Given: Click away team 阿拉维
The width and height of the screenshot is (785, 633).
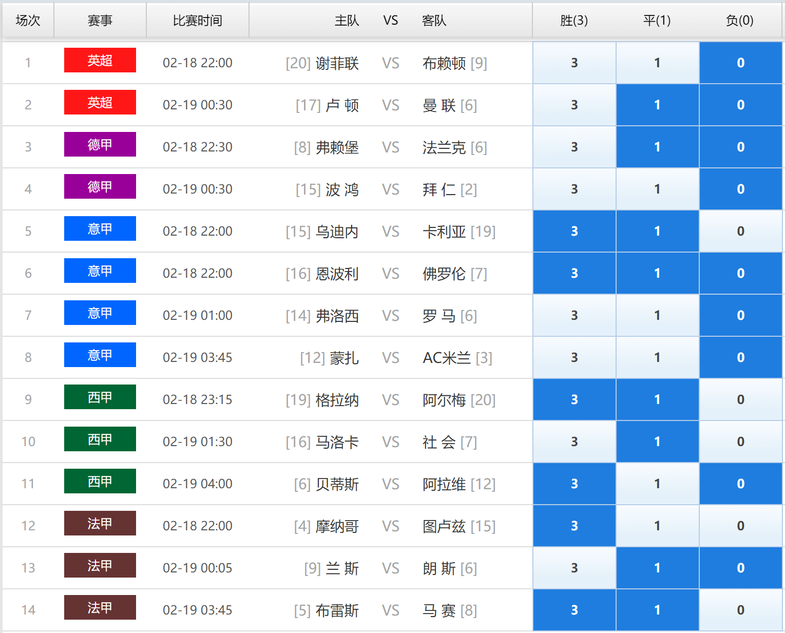Looking at the screenshot, I should coord(444,484).
